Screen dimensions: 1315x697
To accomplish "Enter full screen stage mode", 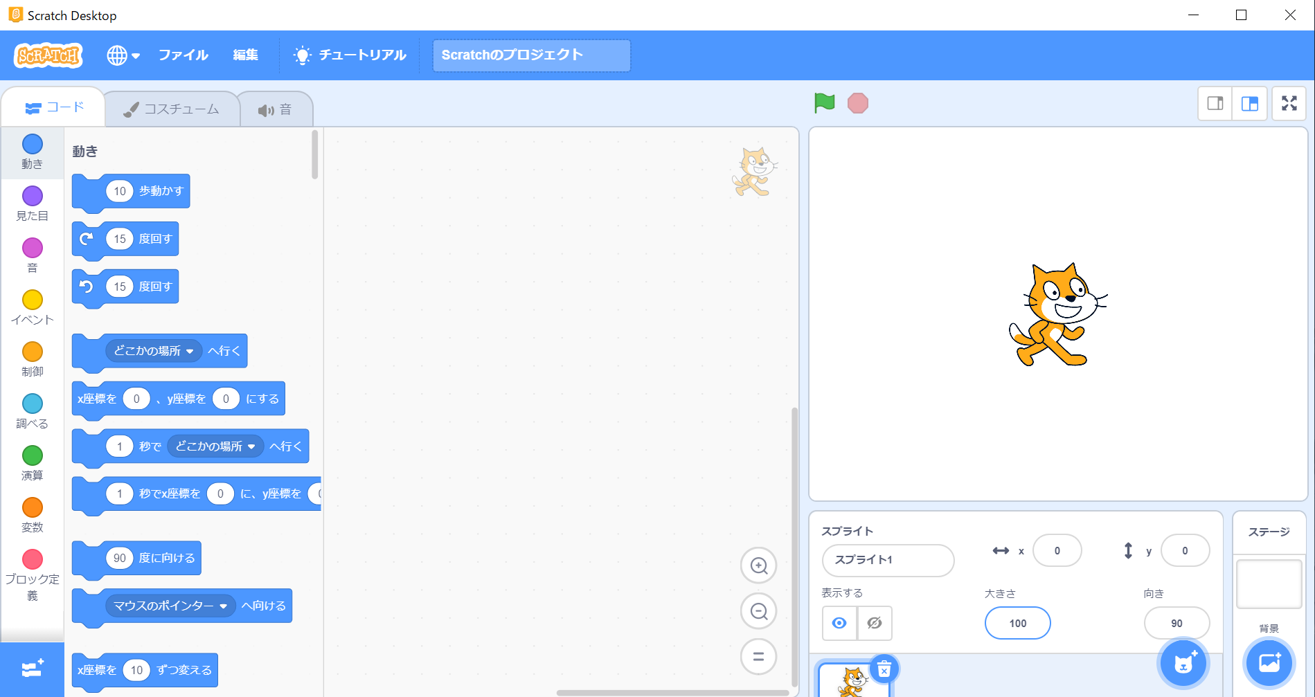I will [1289, 104].
